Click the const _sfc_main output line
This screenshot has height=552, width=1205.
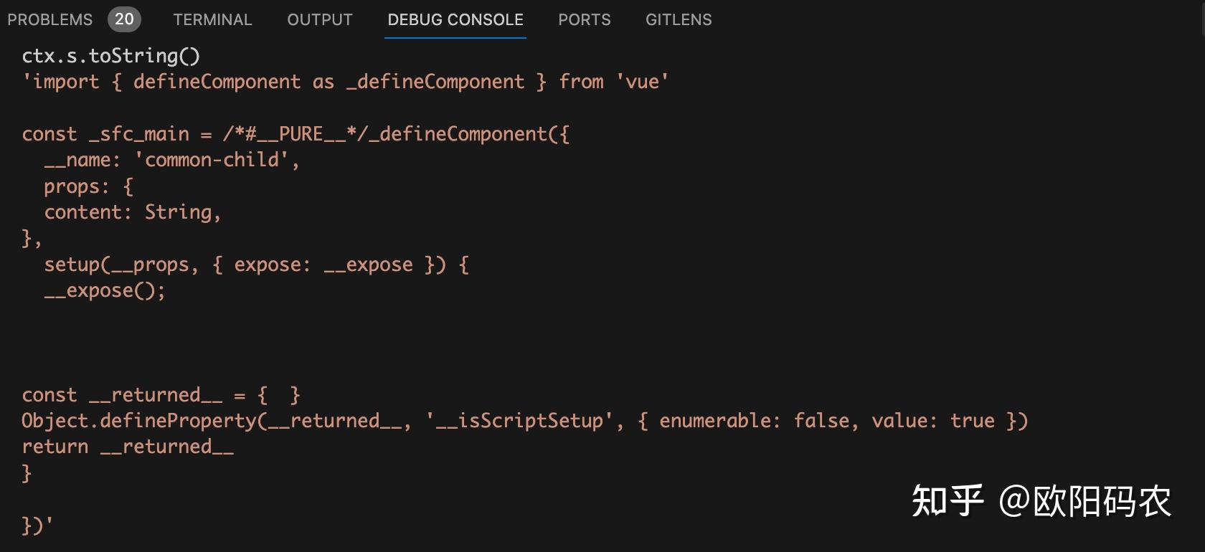click(x=296, y=134)
